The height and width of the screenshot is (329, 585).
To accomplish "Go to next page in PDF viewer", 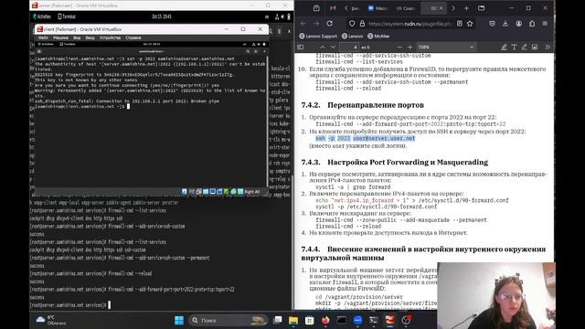I will tap(333, 47).
